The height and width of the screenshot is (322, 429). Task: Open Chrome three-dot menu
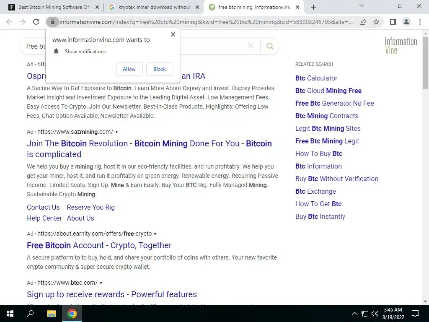click(420, 22)
